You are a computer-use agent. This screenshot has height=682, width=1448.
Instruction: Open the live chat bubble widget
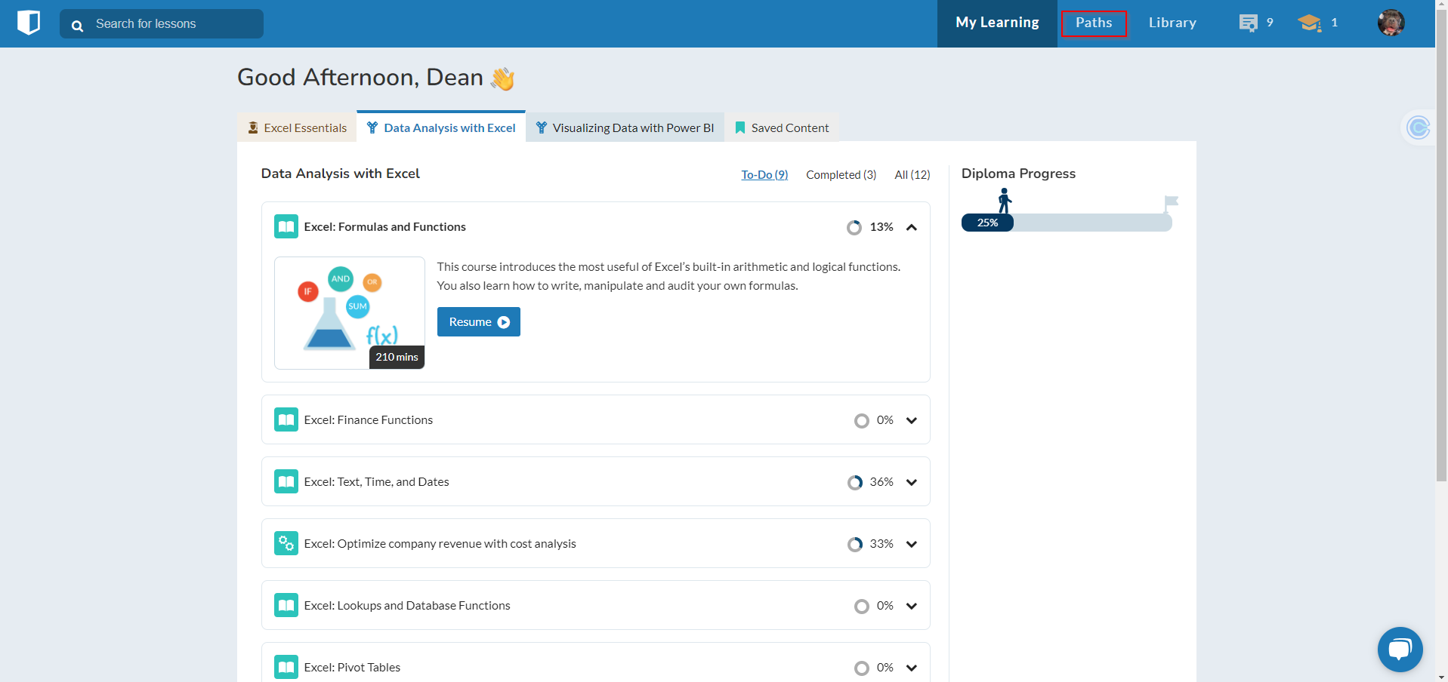[x=1400, y=649]
